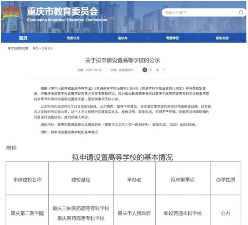
Task: Open the 政务公开 navigation menu
Action: pos(73,38)
